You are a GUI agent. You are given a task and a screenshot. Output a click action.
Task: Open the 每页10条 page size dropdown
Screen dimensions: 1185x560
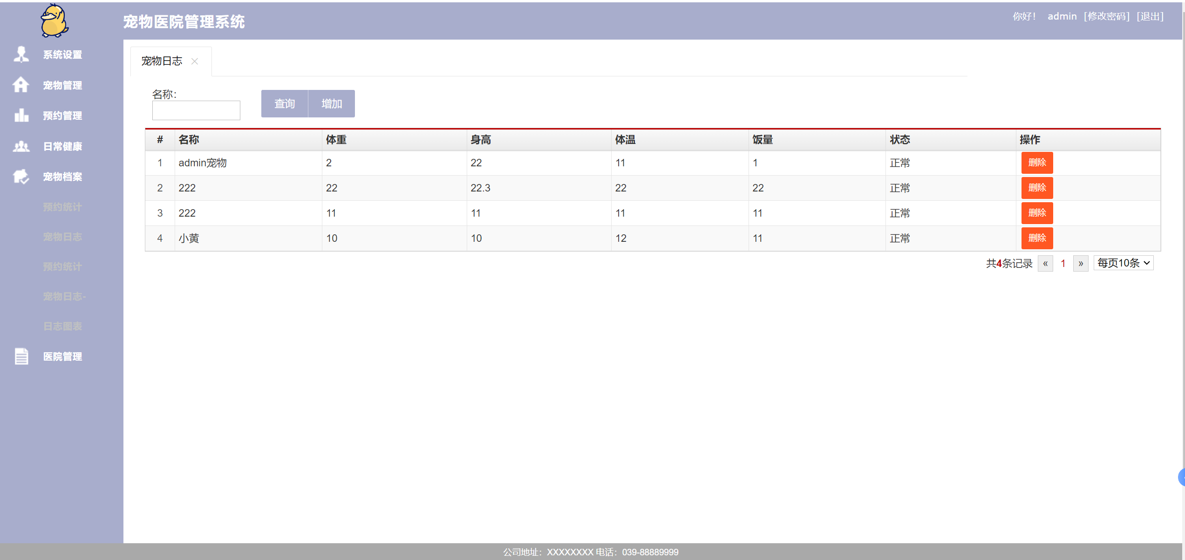(1123, 263)
